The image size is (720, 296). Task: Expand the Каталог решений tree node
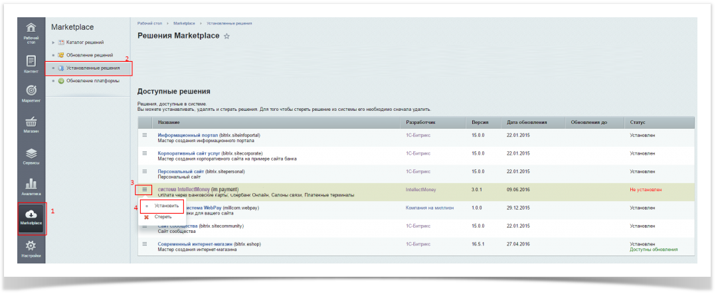point(53,42)
